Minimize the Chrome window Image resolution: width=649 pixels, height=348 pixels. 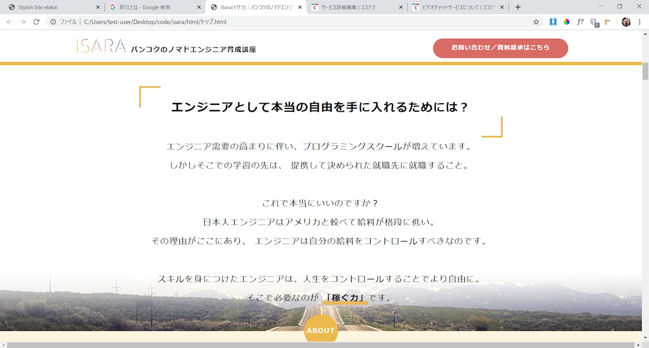pos(601,7)
